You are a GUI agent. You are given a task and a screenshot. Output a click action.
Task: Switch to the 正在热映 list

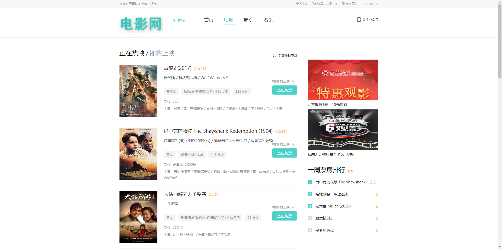coord(132,53)
